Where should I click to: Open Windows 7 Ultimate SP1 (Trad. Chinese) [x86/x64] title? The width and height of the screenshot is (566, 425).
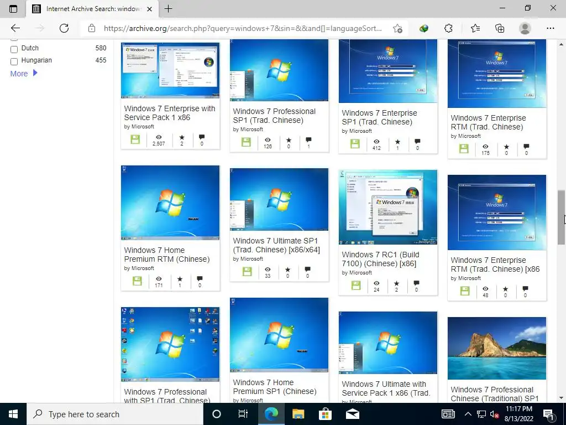(276, 245)
